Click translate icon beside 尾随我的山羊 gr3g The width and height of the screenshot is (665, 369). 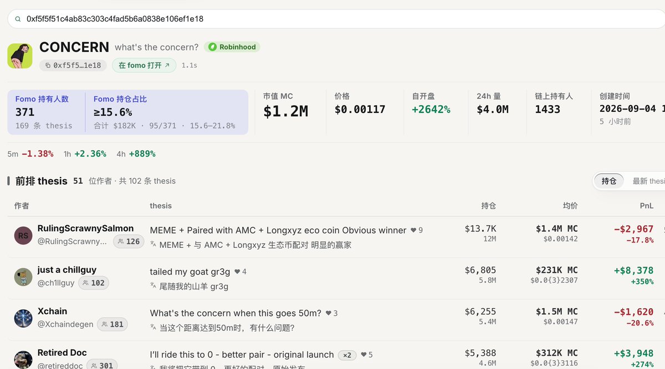click(x=154, y=286)
